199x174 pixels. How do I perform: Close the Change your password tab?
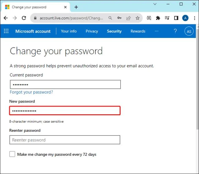[65, 7]
